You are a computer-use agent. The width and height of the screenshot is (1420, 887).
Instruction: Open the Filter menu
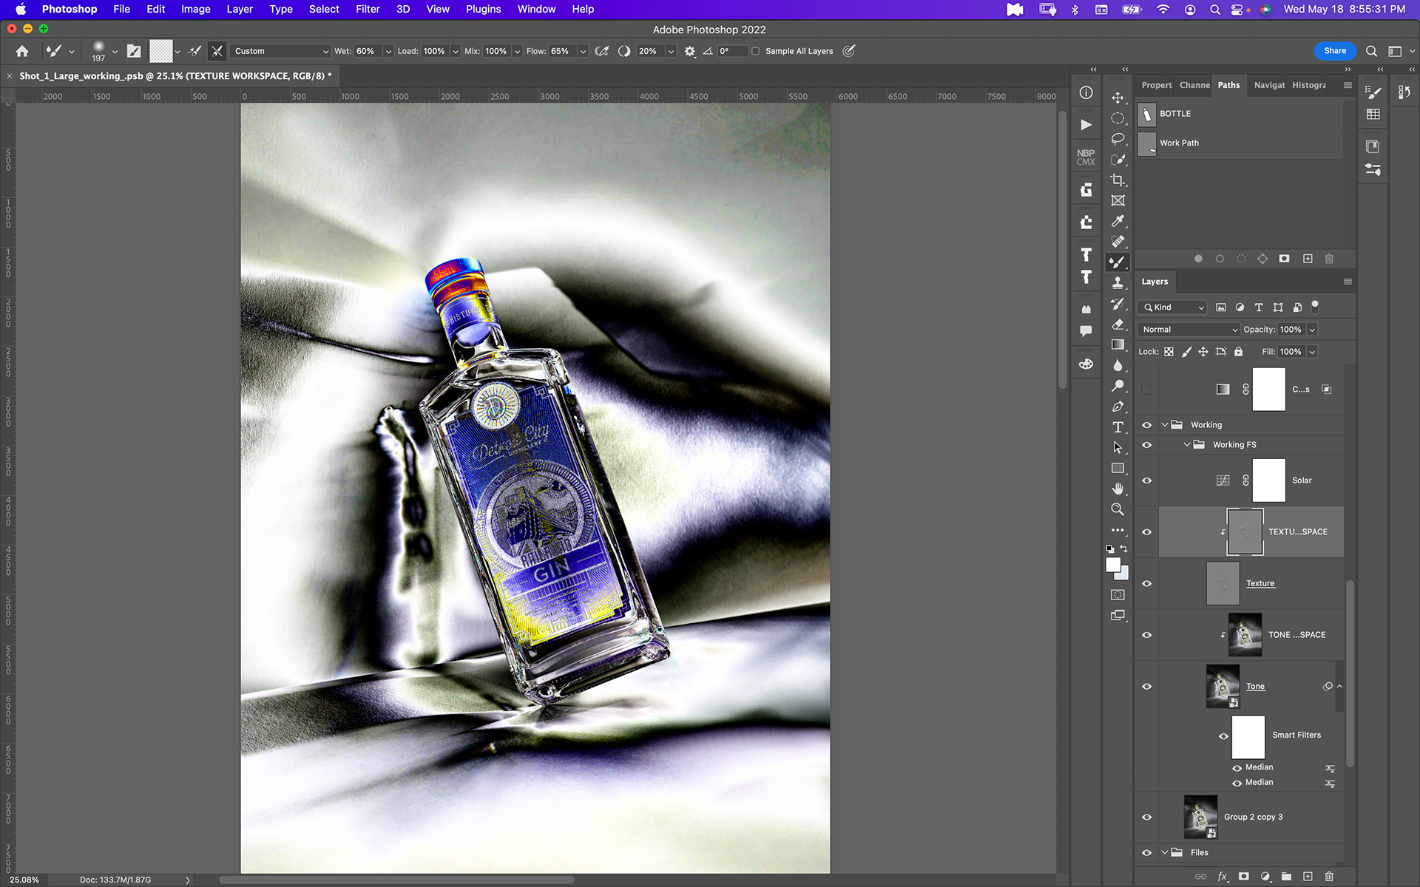368,10
